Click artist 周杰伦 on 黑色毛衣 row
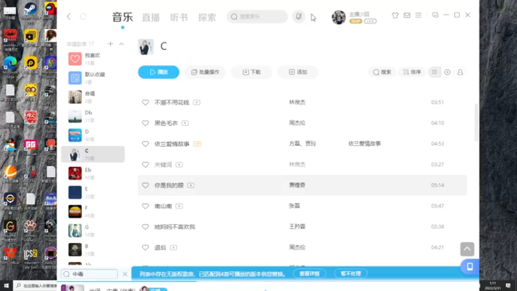The height and width of the screenshot is (291, 517). coord(297,123)
